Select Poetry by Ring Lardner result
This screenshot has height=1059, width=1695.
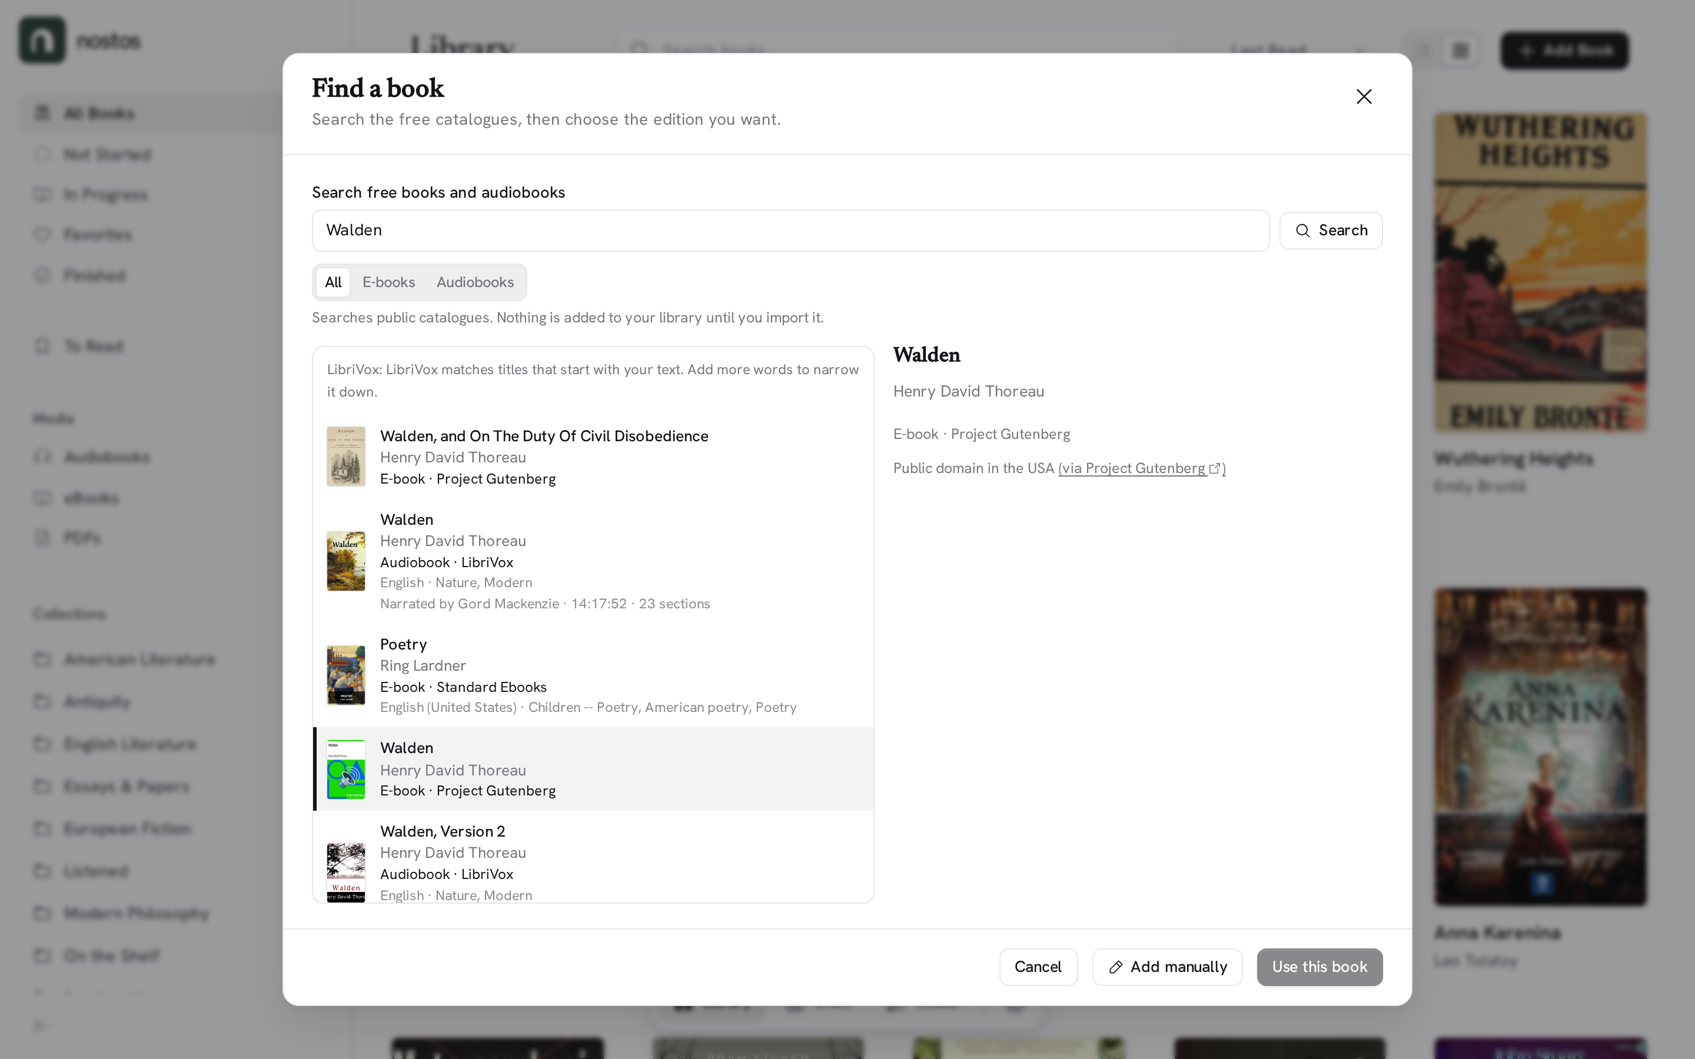[593, 675]
